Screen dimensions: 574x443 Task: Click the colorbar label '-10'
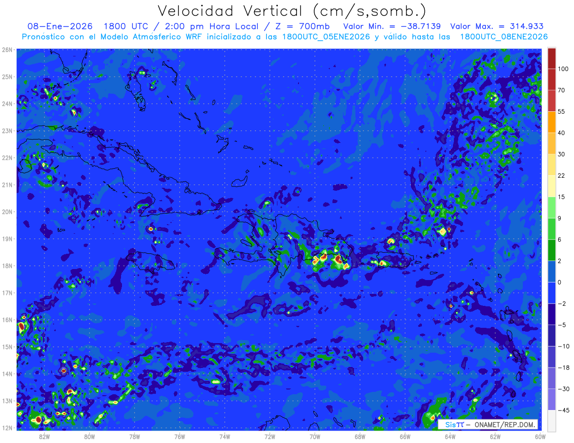pos(563,346)
